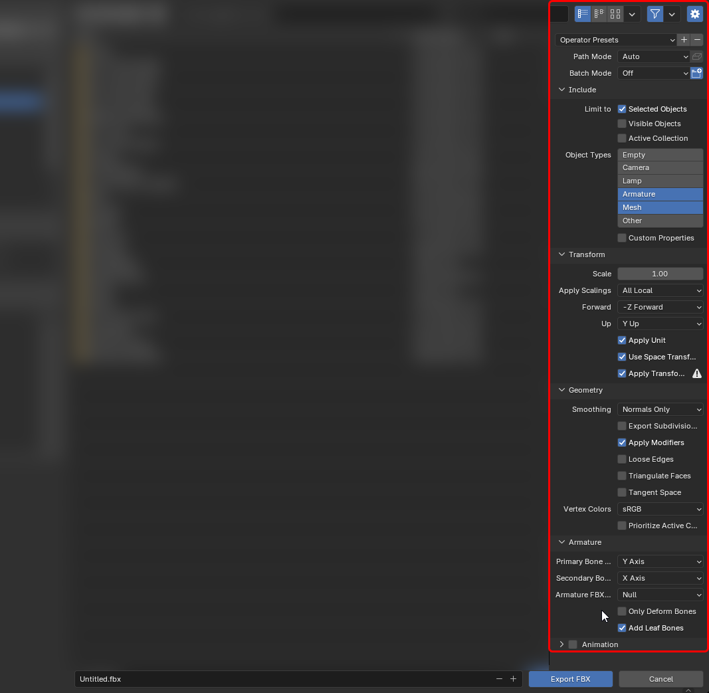
Task: Open Armature FBXNode Type dropdown
Action: pos(660,595)
